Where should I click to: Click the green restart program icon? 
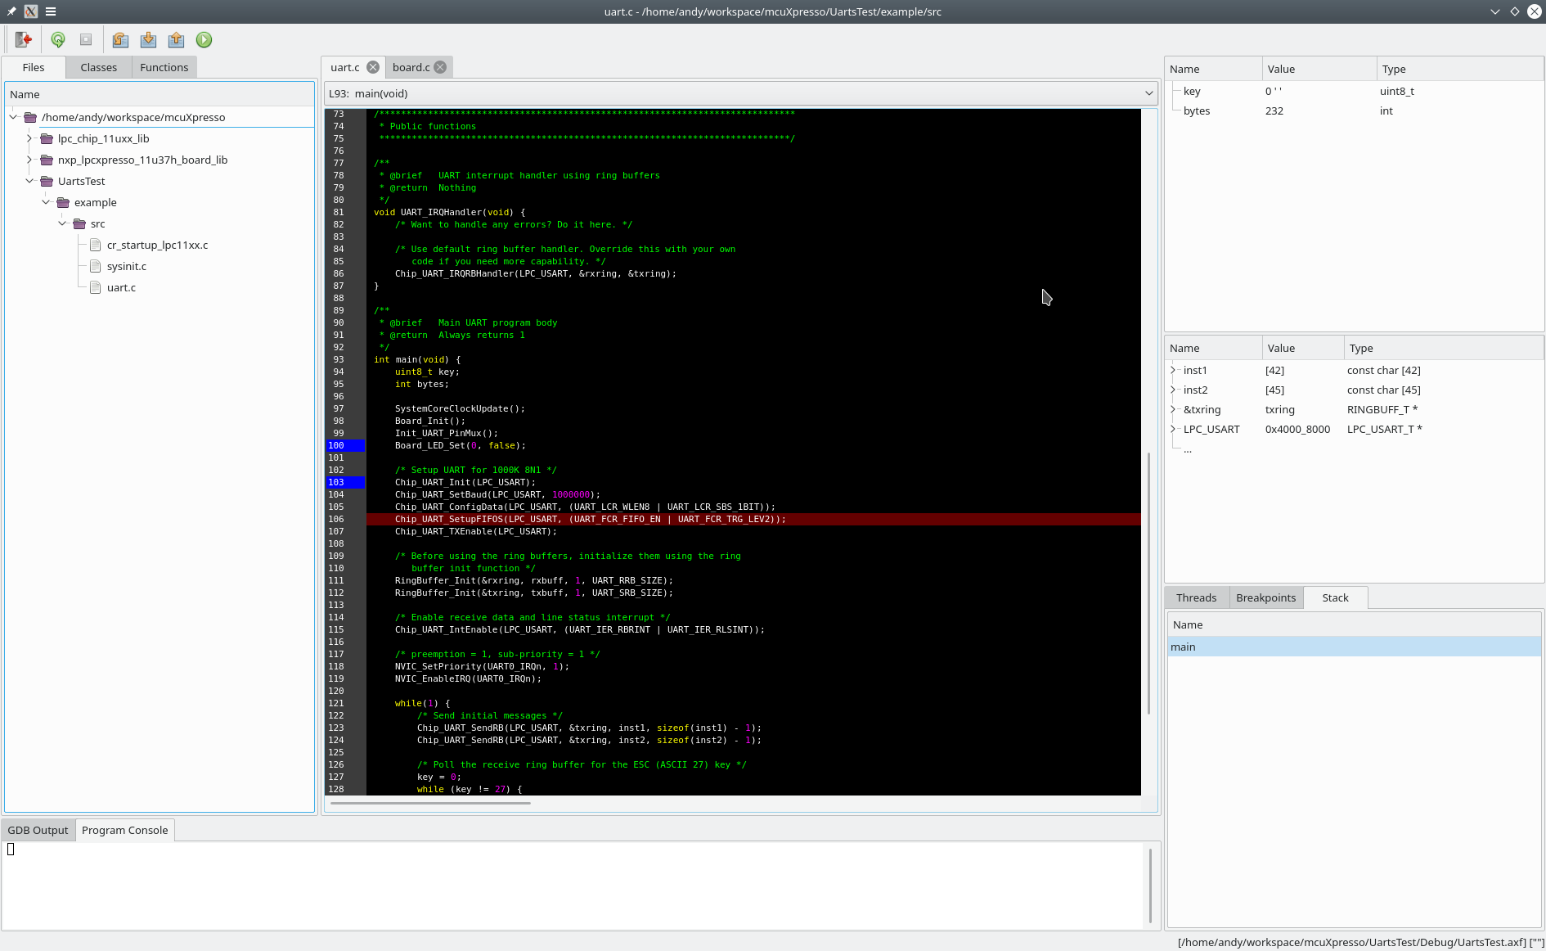tap(58, 39)
